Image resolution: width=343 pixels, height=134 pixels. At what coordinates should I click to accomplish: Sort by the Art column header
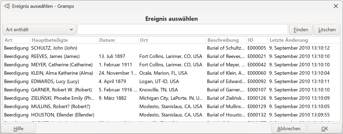click(x=17, y=40)
